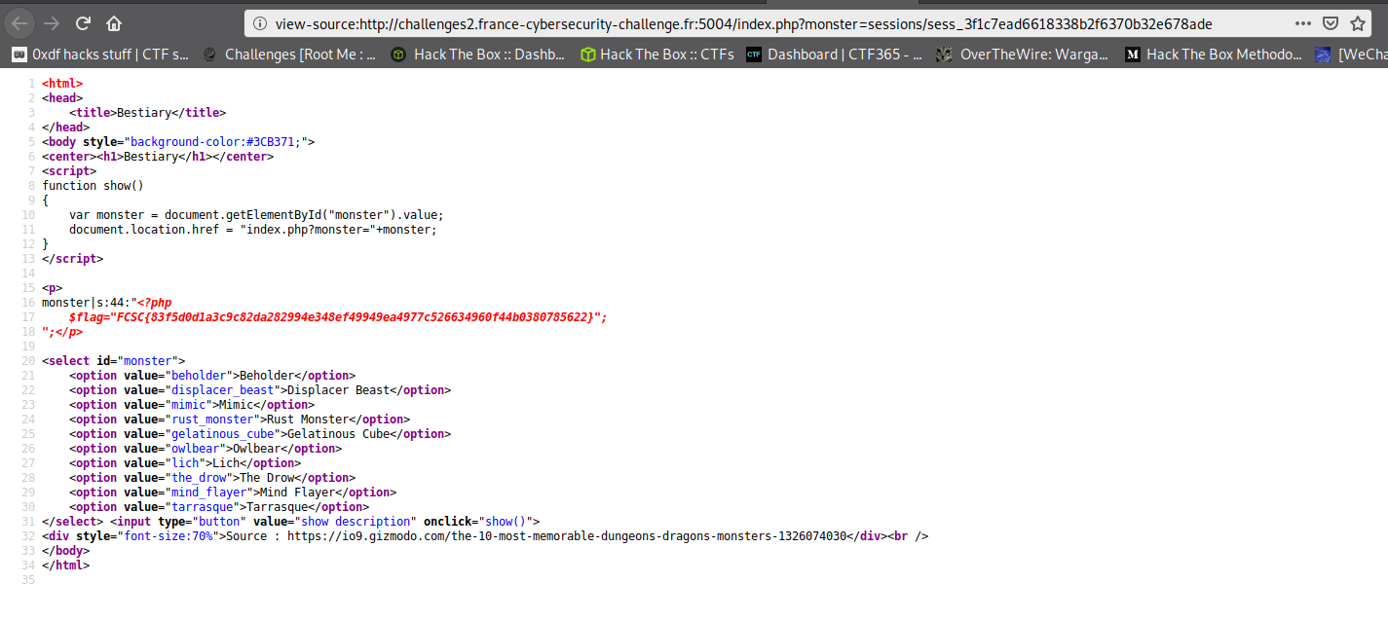
Task: Click the select id monster line
Action: (x=113, y=361)
